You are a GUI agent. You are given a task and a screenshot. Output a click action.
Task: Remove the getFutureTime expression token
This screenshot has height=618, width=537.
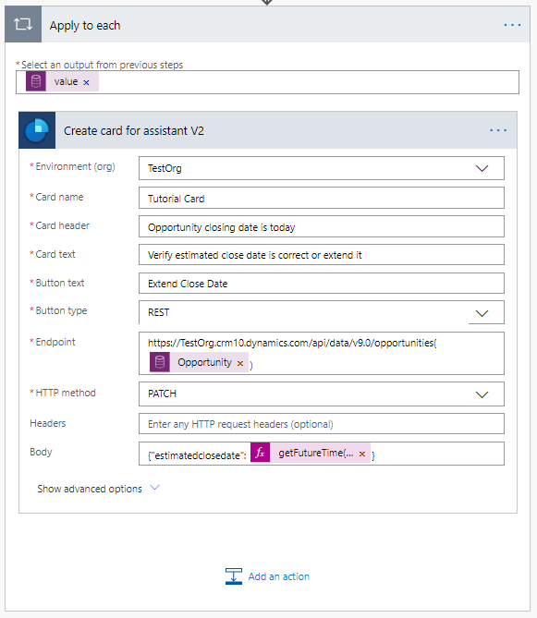tap(362, 454)
